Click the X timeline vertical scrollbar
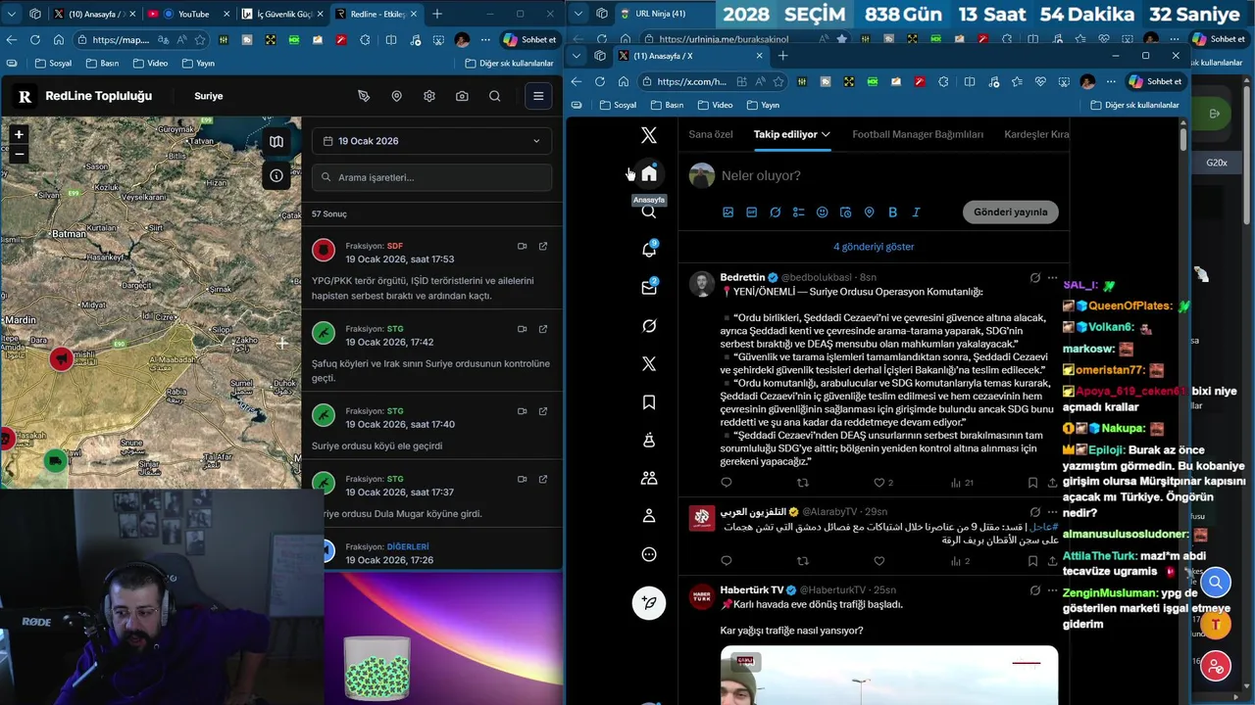 point(1183,138)
